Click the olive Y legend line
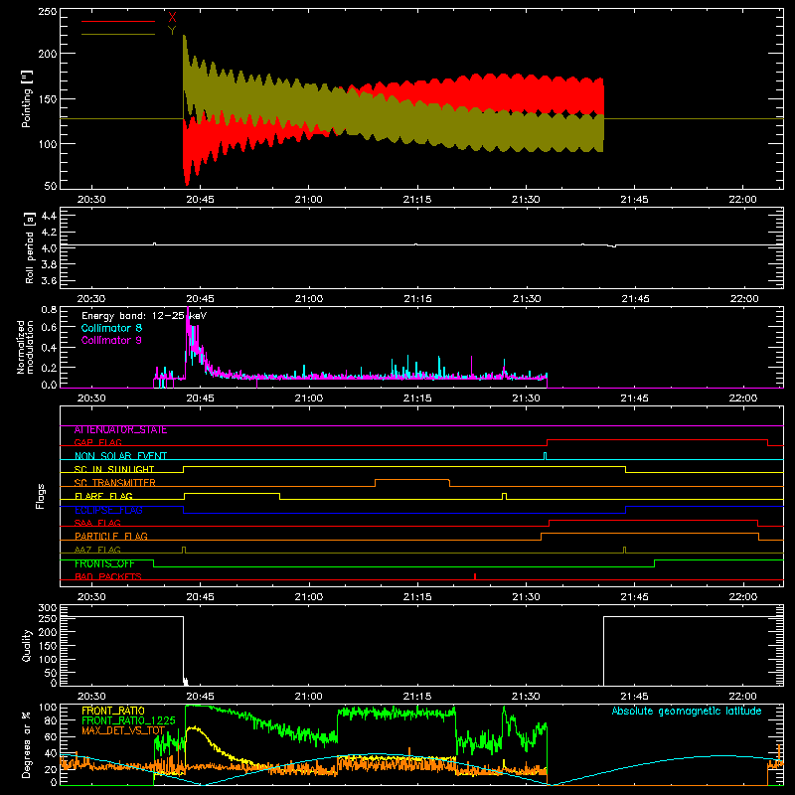This screenshot has height=795, width=795. (118, 34)
